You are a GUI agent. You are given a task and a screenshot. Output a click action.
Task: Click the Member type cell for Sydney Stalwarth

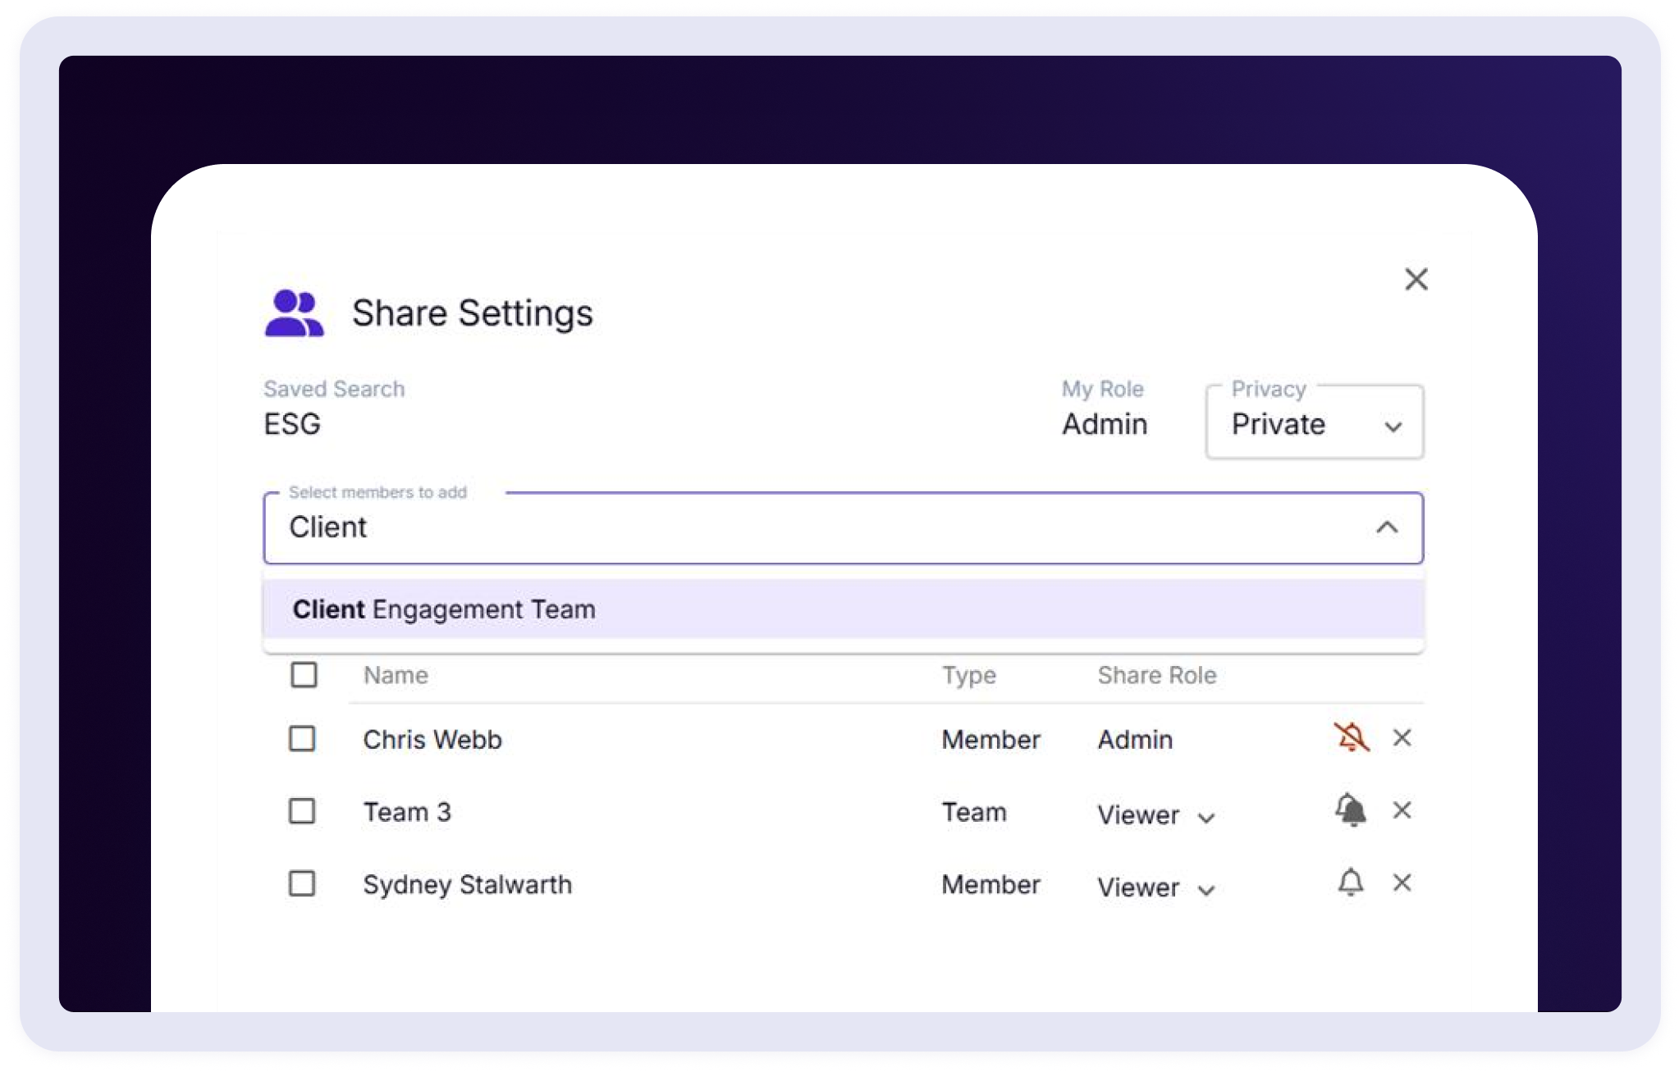pos(990,884)
